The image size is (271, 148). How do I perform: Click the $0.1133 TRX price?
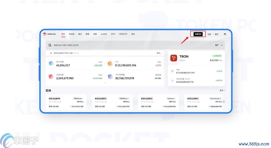point(216,60)
